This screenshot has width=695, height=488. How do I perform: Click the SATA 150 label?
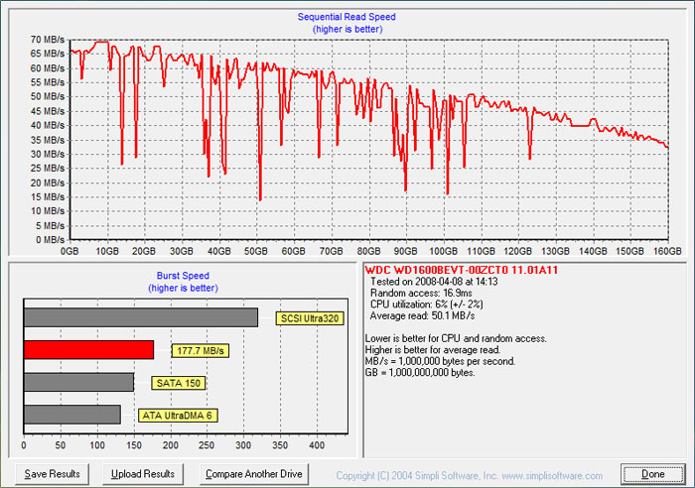[x=178, y=383]
